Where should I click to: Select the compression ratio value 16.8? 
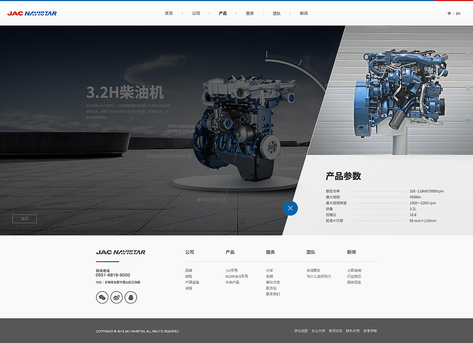point(413,215)
